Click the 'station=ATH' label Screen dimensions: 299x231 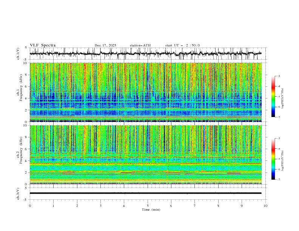tap(140, 45)
